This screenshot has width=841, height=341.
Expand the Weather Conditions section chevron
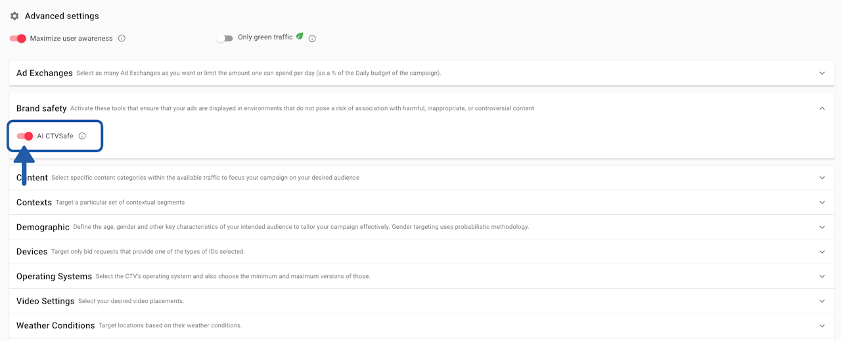[x=822, y=325]
